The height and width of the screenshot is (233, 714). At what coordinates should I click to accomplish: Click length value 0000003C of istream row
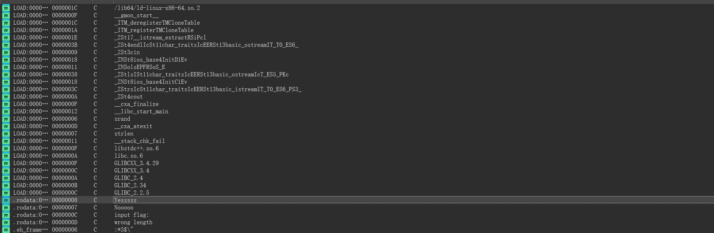(64, 89)
